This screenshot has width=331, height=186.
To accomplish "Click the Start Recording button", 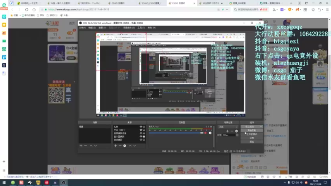I will [x=252, y=131].
